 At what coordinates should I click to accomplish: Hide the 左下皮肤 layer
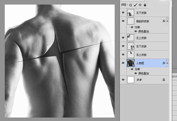[x=123, y=13]
